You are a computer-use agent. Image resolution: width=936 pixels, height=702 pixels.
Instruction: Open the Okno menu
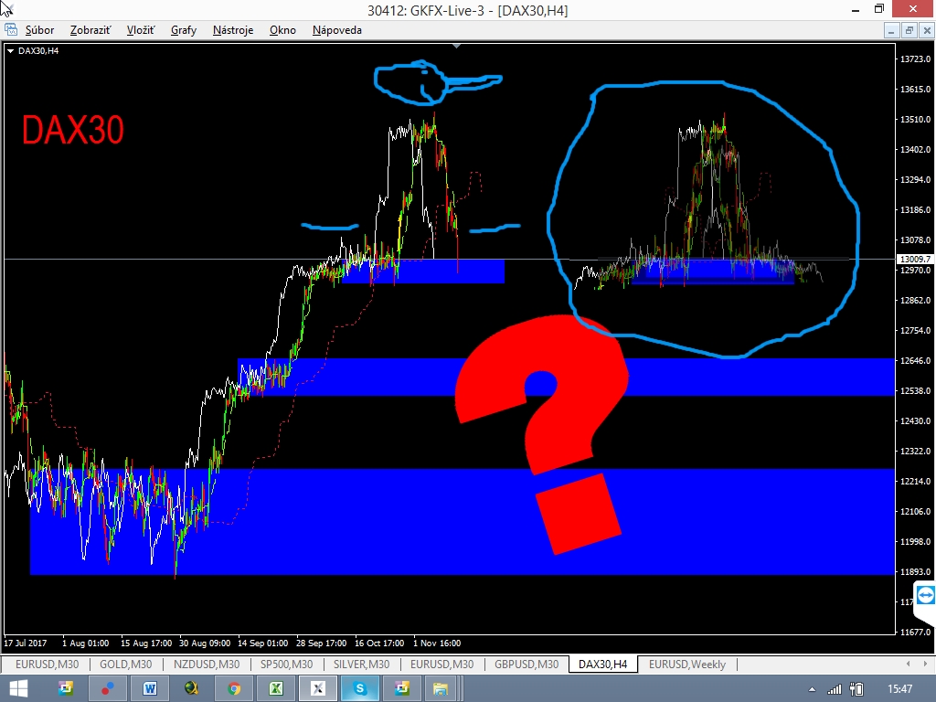282,30
